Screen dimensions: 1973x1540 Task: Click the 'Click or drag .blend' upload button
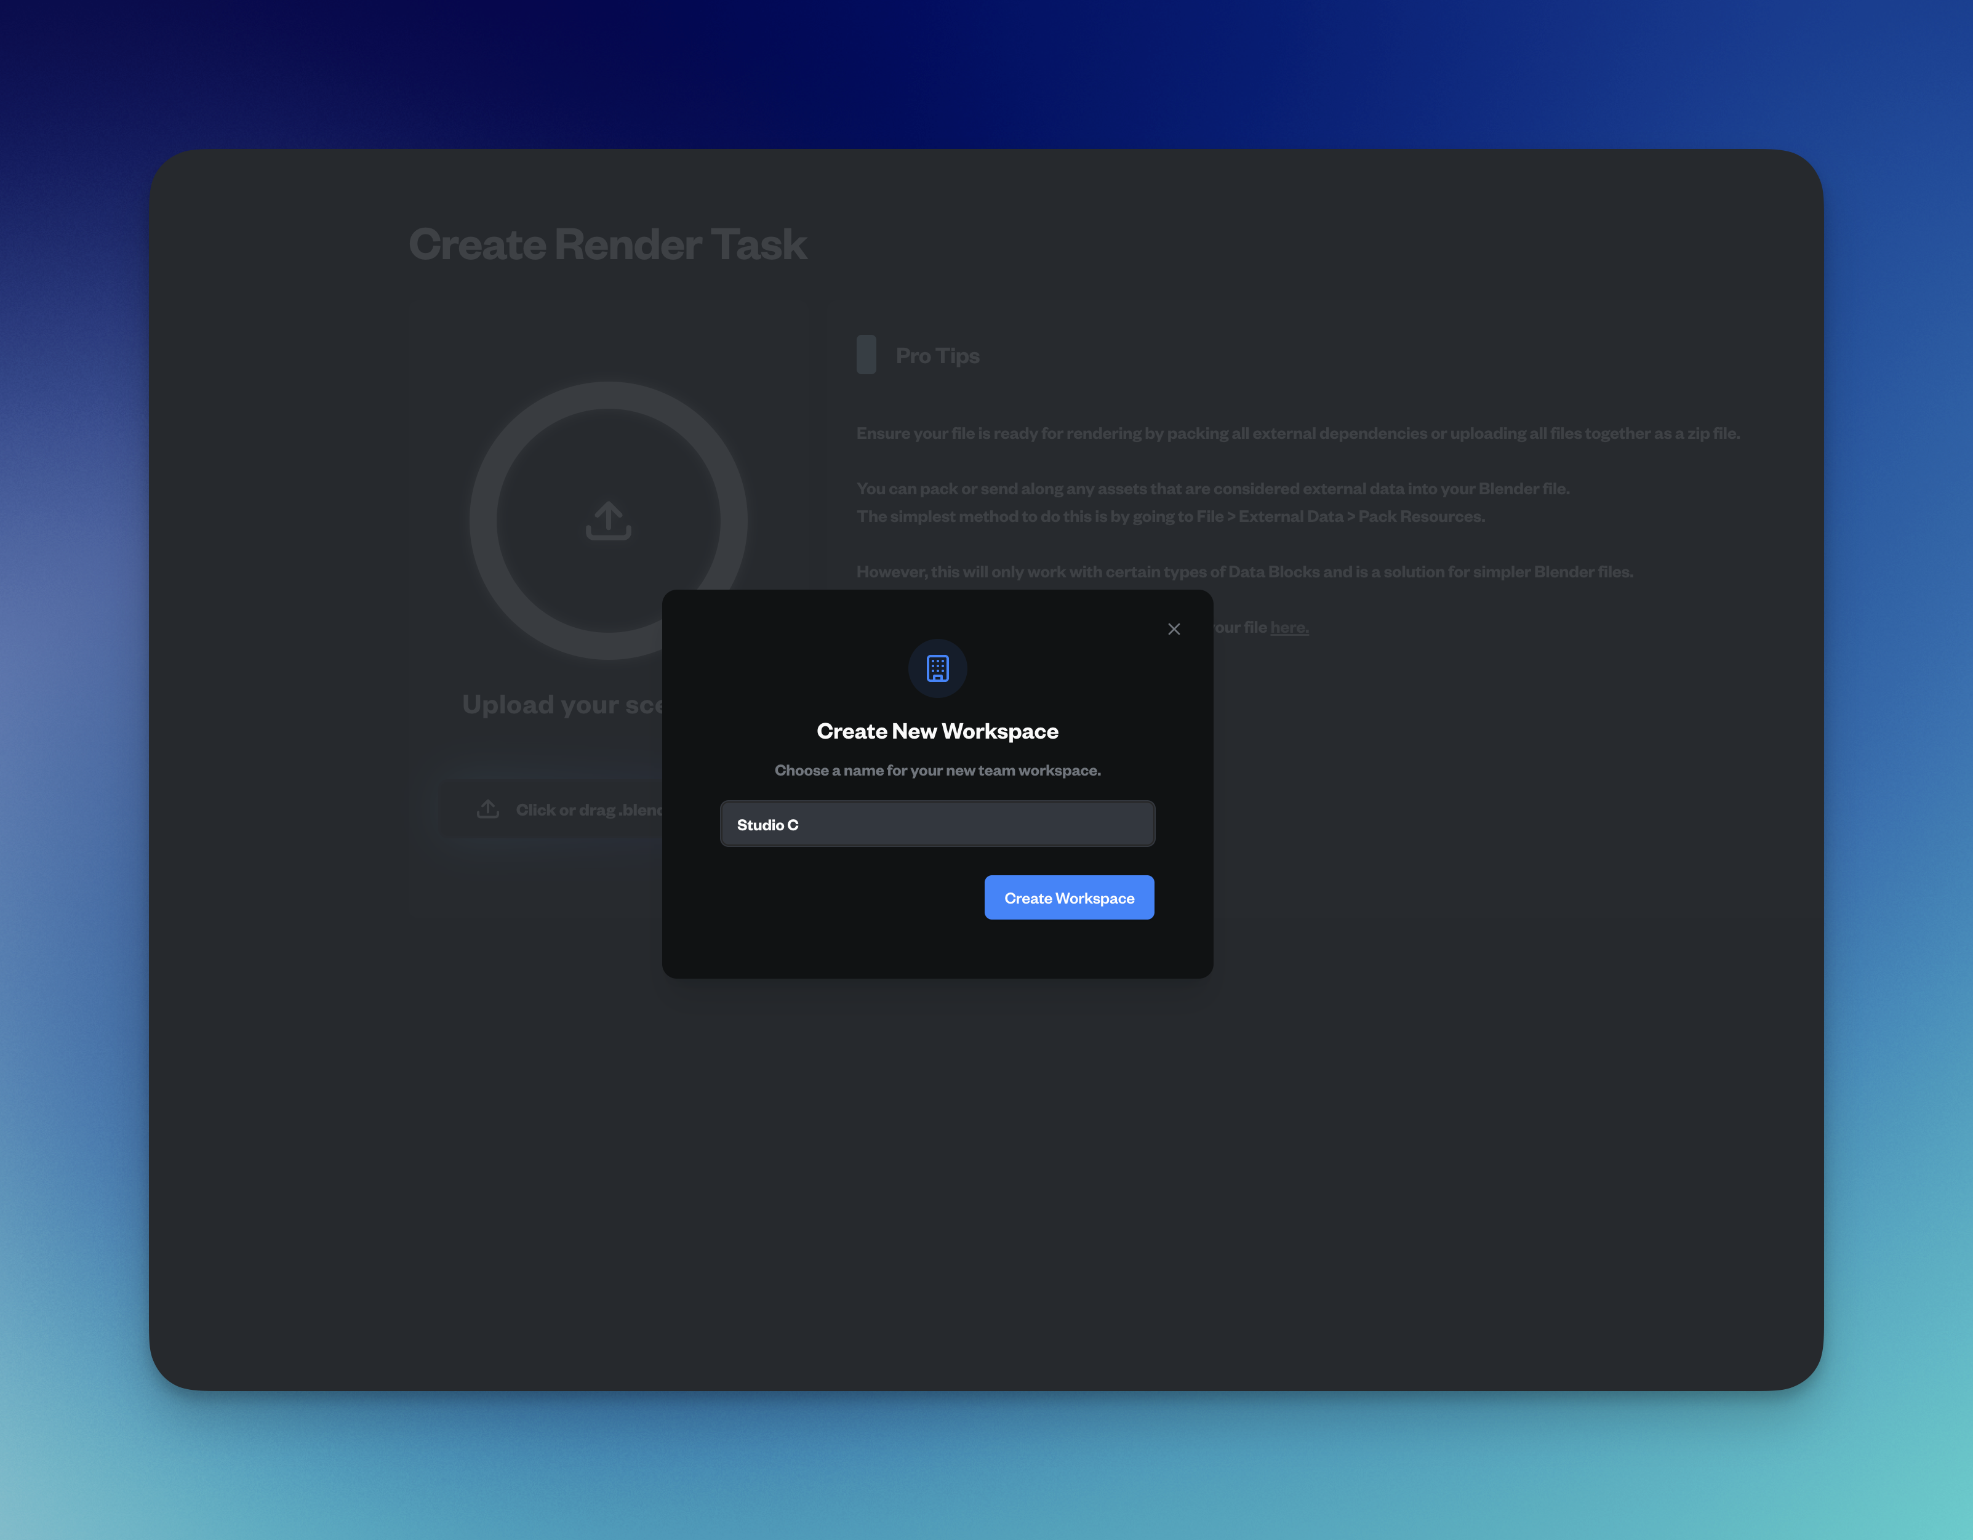(578, 810)
